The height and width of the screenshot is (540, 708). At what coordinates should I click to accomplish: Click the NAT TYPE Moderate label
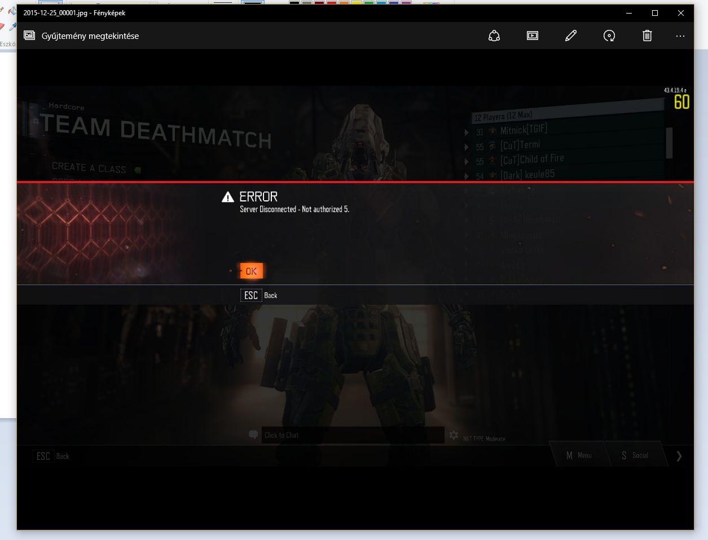point(484,438)
